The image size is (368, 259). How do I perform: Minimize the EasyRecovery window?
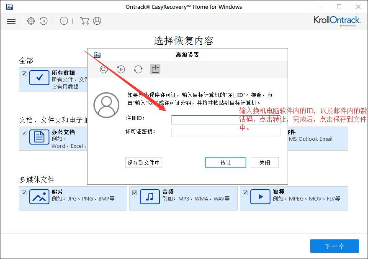point(321,7)
